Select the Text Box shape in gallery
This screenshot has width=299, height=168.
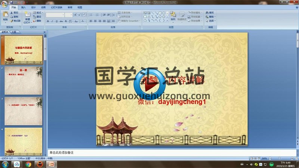(145, 13)
